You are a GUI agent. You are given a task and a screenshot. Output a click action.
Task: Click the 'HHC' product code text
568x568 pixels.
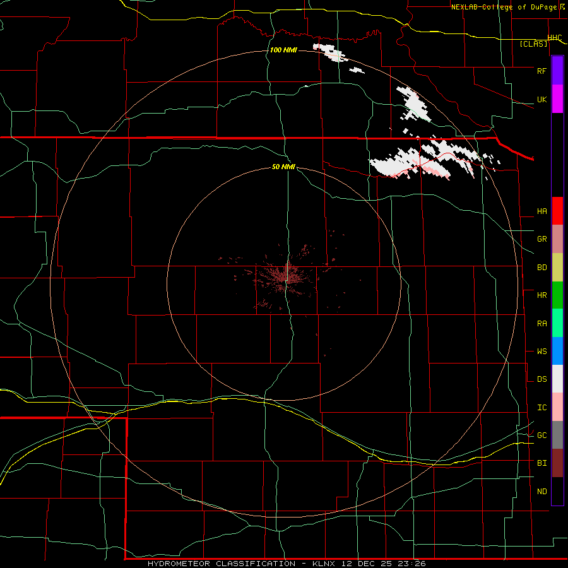[554, 38]
